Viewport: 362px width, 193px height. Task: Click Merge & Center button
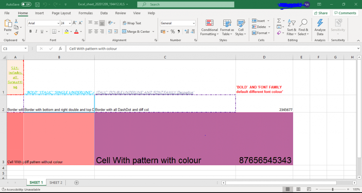click(136, 31)
